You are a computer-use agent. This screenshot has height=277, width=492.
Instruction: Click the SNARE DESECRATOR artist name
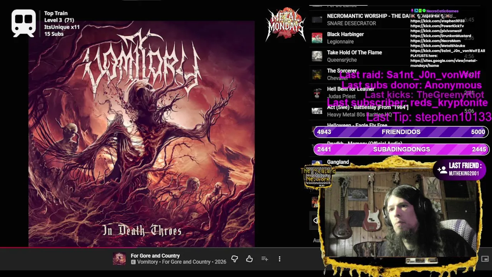(351, 23)
